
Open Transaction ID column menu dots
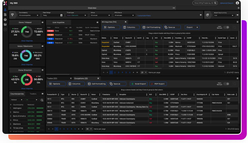click(58, 94)
